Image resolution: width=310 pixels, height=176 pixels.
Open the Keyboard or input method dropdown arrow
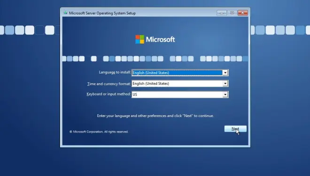tap(225, 95)
